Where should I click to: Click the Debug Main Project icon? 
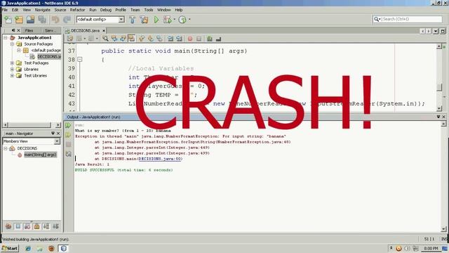point(167,20)
